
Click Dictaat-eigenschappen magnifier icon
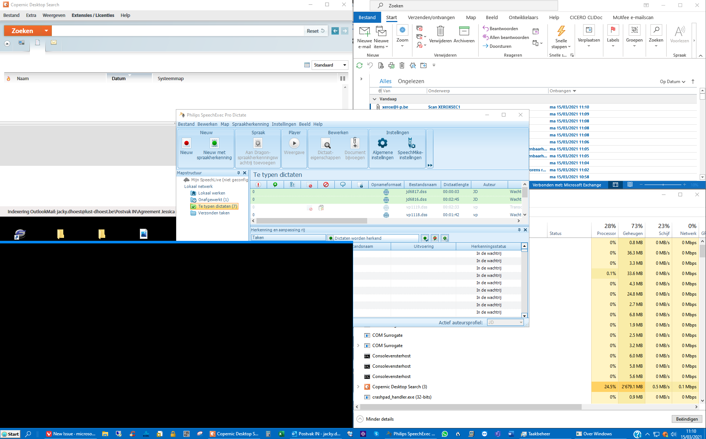coord(326,143)
